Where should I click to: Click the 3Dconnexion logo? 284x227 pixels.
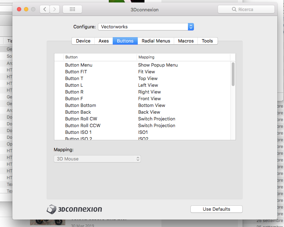tap(75, 209)
